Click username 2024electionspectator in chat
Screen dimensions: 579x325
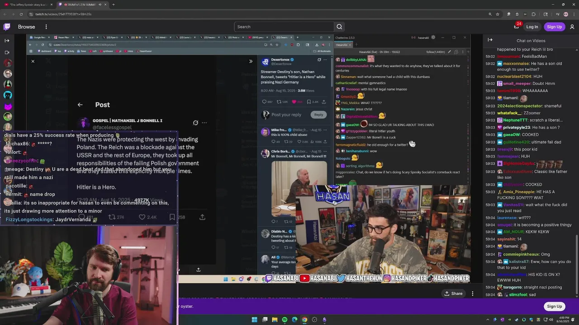click(x=520, y=106)
